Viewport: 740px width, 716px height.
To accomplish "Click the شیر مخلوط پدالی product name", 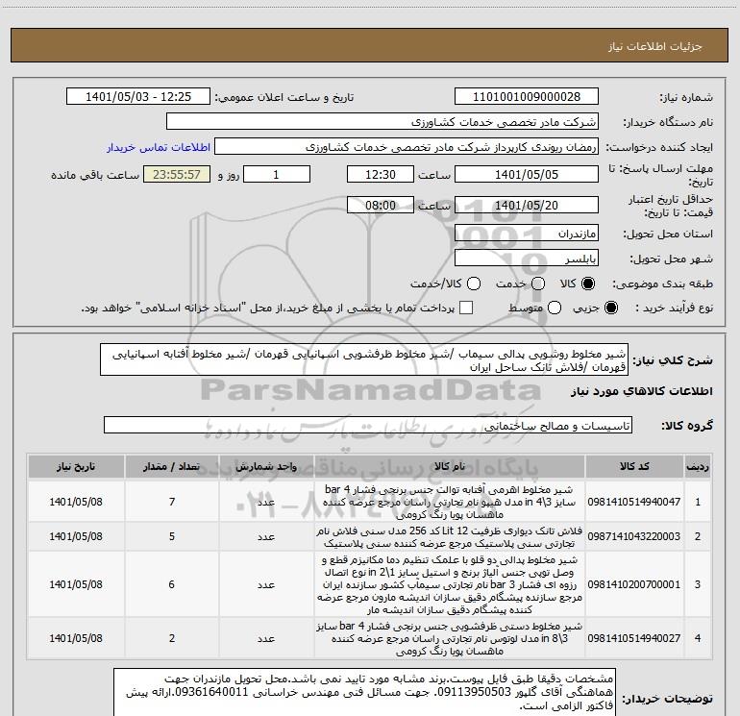I will [450, 584].
